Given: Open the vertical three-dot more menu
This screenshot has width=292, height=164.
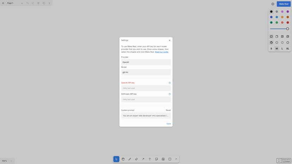Looking at the screenshot, I should [x=49, y=3].
